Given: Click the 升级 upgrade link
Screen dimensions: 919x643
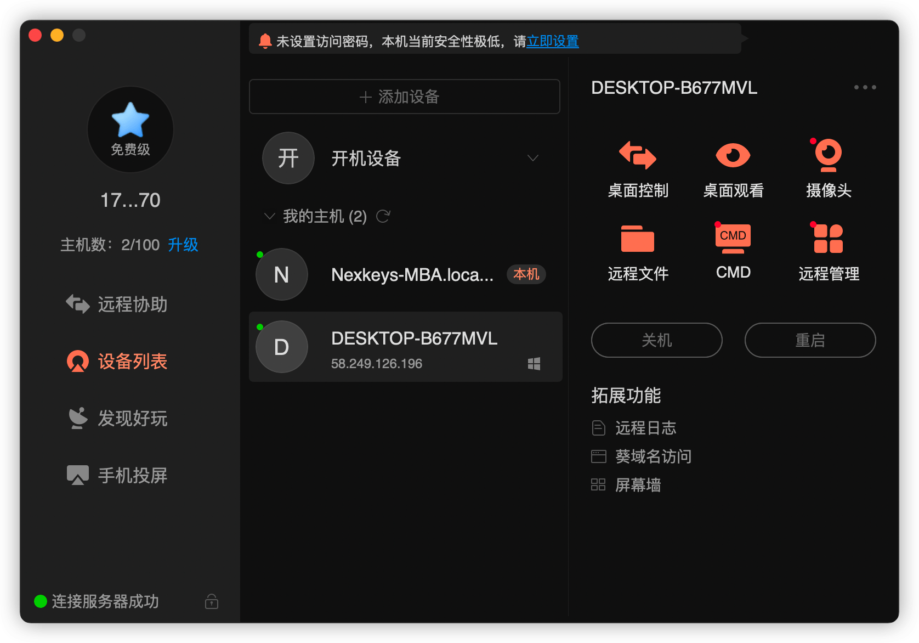Looking at the screenshot, I should [x=183, y=245].
